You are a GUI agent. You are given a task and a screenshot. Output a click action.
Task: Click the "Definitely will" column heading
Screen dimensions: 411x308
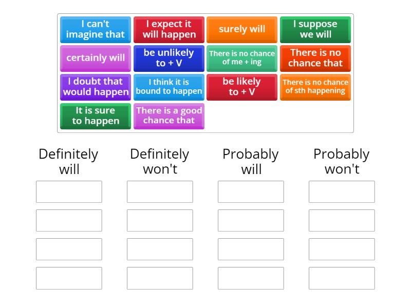69,161
